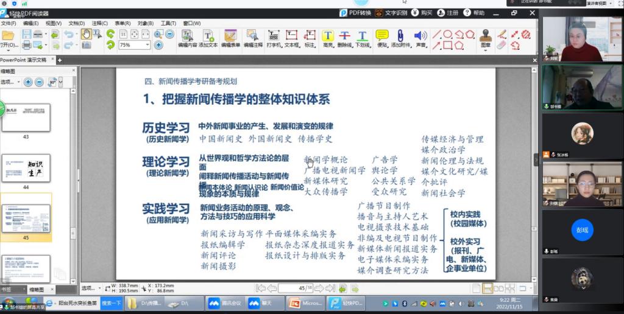Screen dimensions: 624x314
Task: Select page 44 thumbnail
Action: click(x=26, y=169)
